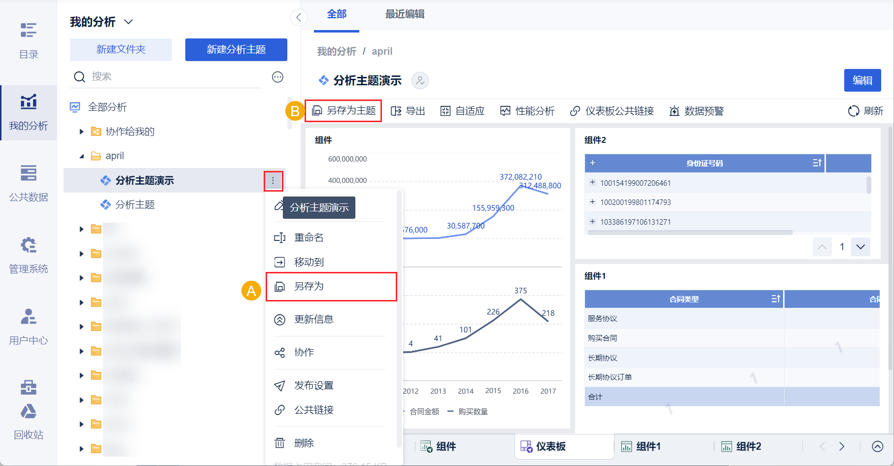Click 我的分析 in the breadcrumb
Viewport: 894px width, 466px height.
click(336, 51)
